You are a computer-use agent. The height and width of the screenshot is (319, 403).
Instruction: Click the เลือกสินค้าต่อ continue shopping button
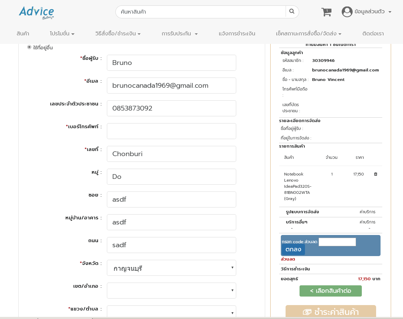tap(331, 291)
